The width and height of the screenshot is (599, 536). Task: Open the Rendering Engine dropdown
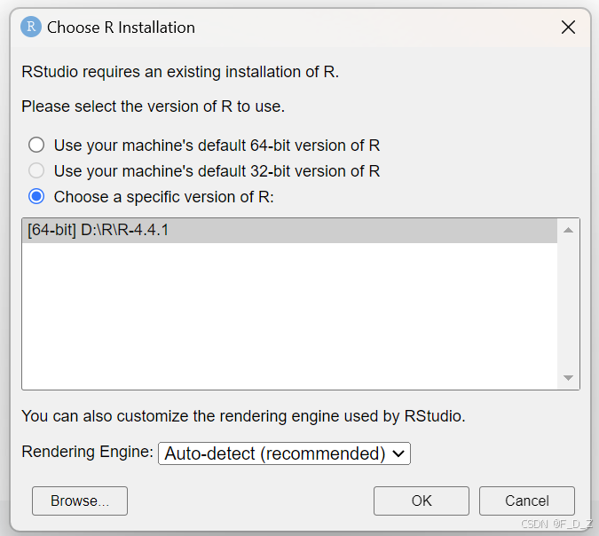click(x=284, y=453)
